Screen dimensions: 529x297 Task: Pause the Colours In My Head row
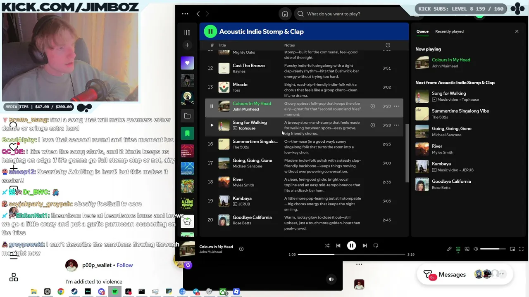point(212,106)
